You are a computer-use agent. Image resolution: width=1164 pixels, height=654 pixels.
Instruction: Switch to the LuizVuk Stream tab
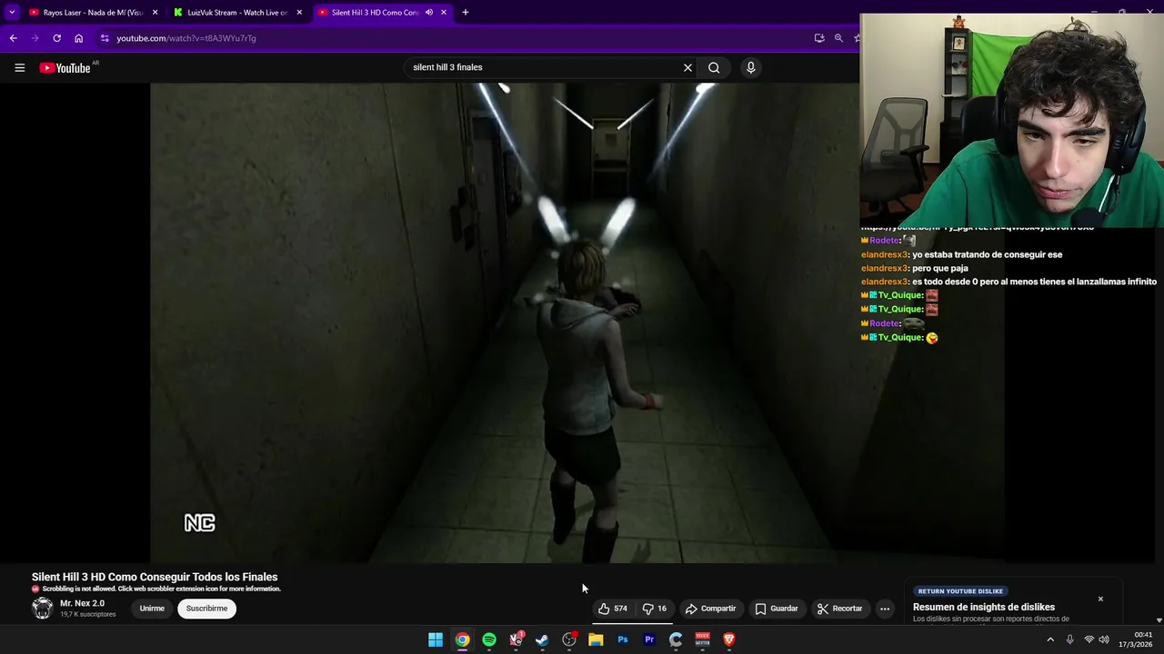tap(238, 13)
